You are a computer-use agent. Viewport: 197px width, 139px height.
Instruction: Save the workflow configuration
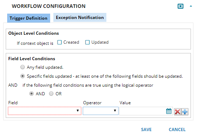point(146,130)
